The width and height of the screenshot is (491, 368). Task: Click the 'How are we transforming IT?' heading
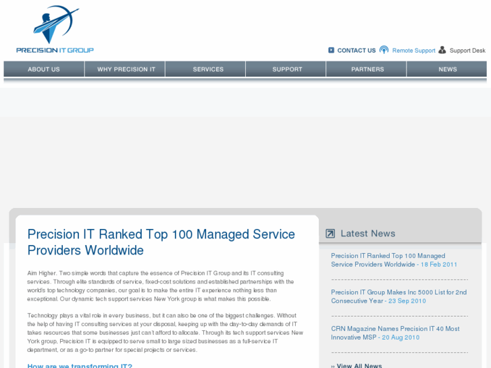click(x=80, y=365)
